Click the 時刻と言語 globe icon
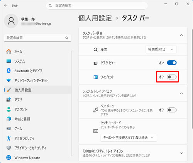The width and height of the screenshot is (193, 163). pyautogui.click(x=8, y=119)
